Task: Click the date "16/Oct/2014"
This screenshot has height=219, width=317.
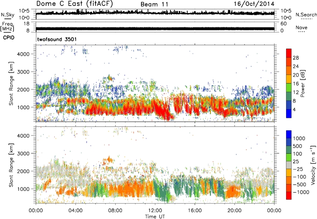Action: [254, 4]
